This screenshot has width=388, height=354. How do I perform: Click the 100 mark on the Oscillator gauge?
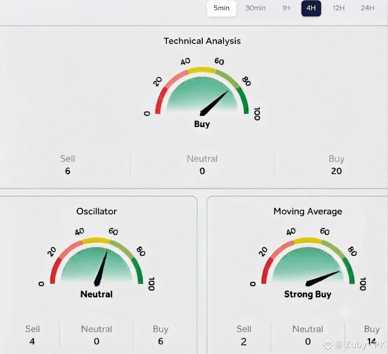point(152,284)
